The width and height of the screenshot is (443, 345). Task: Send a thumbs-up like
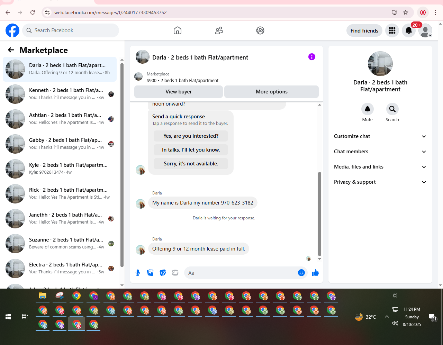(x=315, y=273)
